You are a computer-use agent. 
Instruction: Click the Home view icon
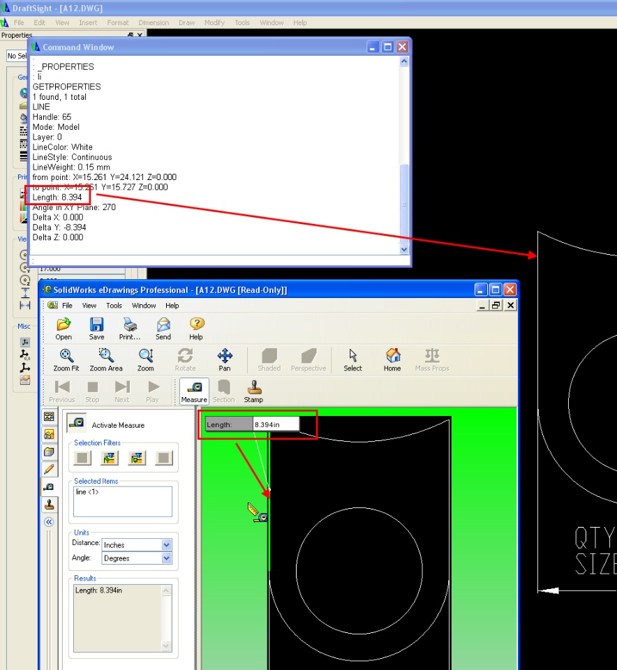tap(392, 360)
